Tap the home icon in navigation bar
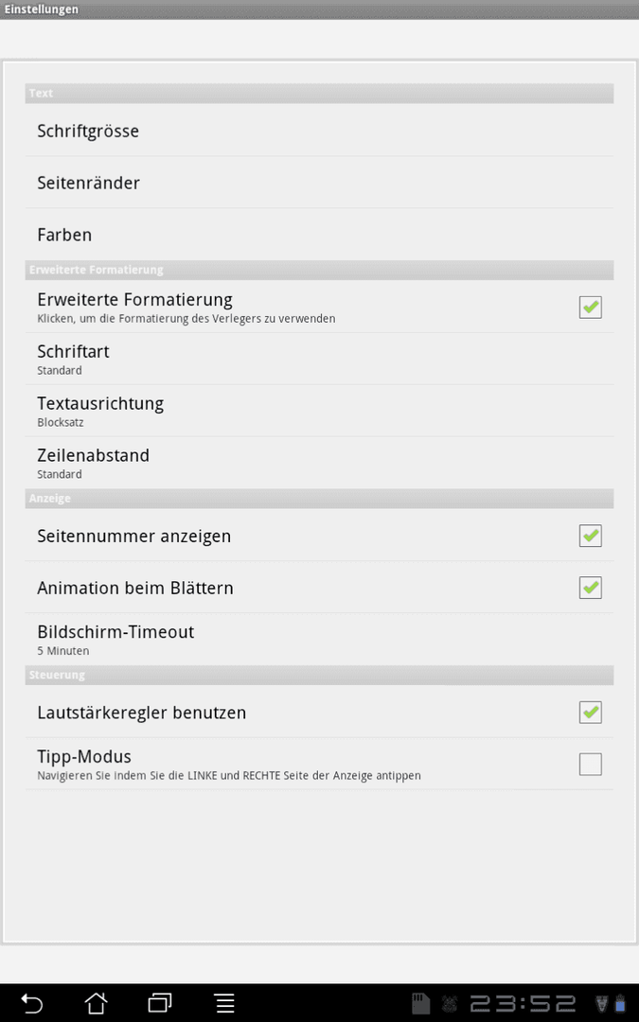 (x=96, y=1003)
